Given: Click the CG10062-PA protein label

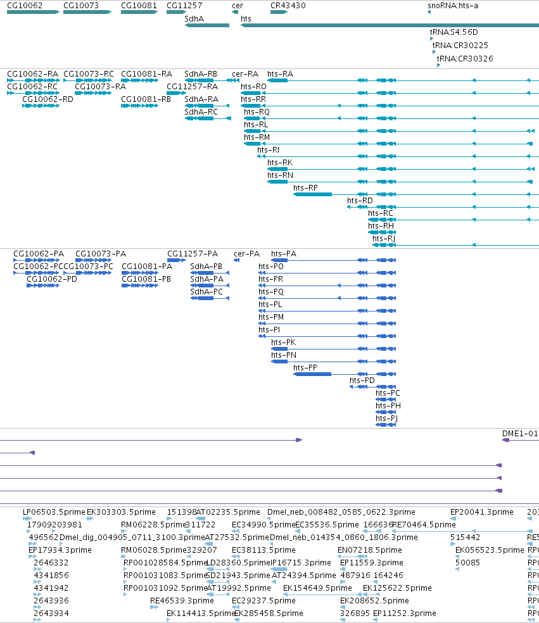Looking at the screenshot, I should pos(39,254).
